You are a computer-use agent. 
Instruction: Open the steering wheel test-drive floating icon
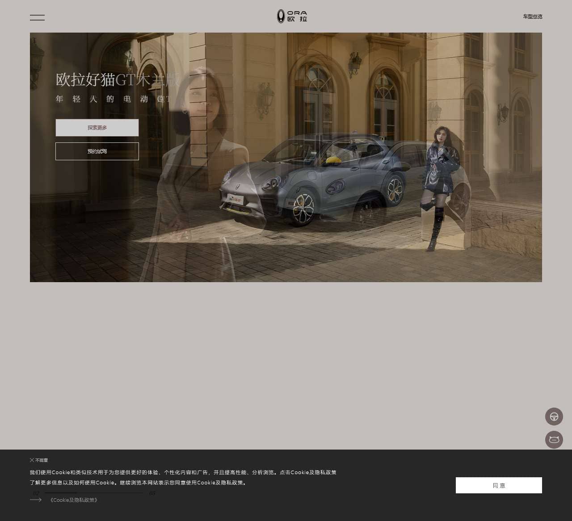pos(554,417)
